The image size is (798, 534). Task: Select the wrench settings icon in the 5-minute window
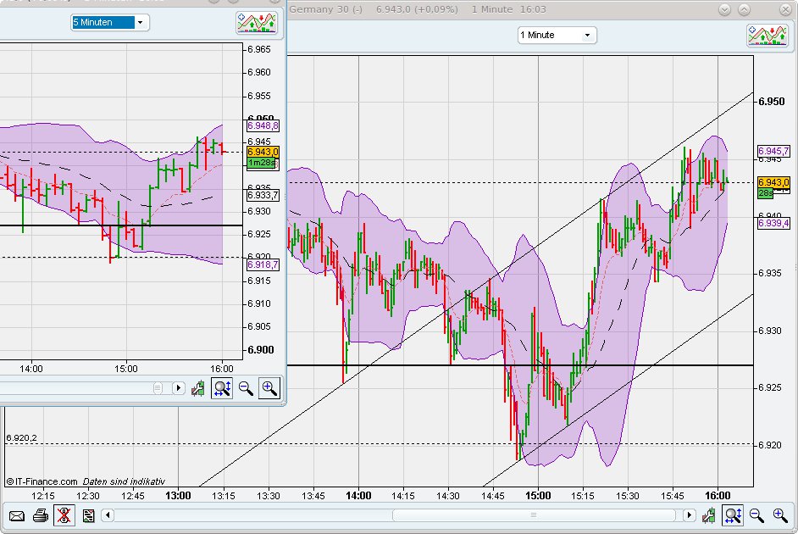[197, 389]
